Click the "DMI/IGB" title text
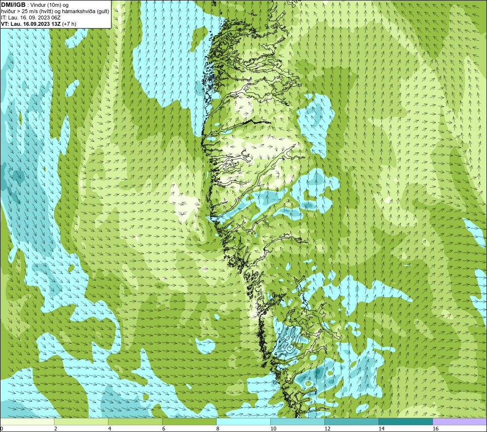487x432 pixels. (x=13, y=5)
